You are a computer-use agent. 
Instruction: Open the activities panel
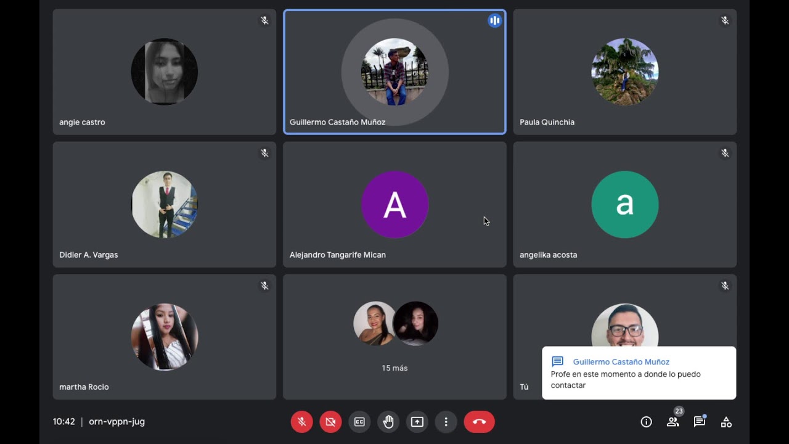coord(726,422)
